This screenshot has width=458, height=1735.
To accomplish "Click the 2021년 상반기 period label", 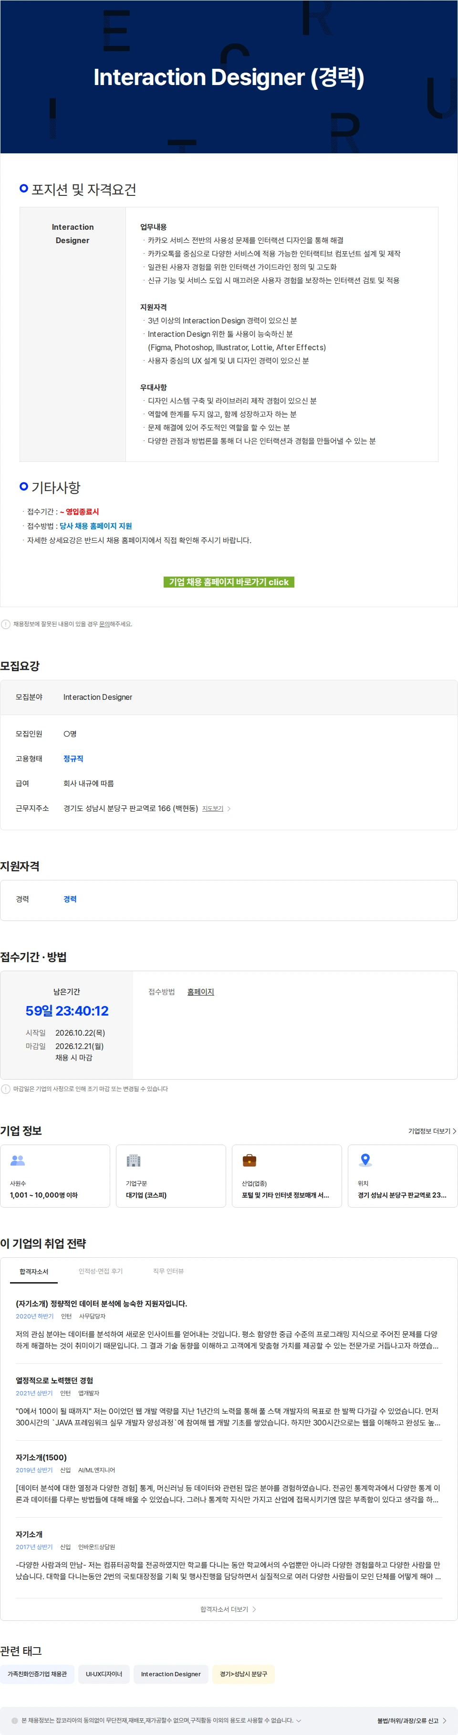I will 34,1393.
